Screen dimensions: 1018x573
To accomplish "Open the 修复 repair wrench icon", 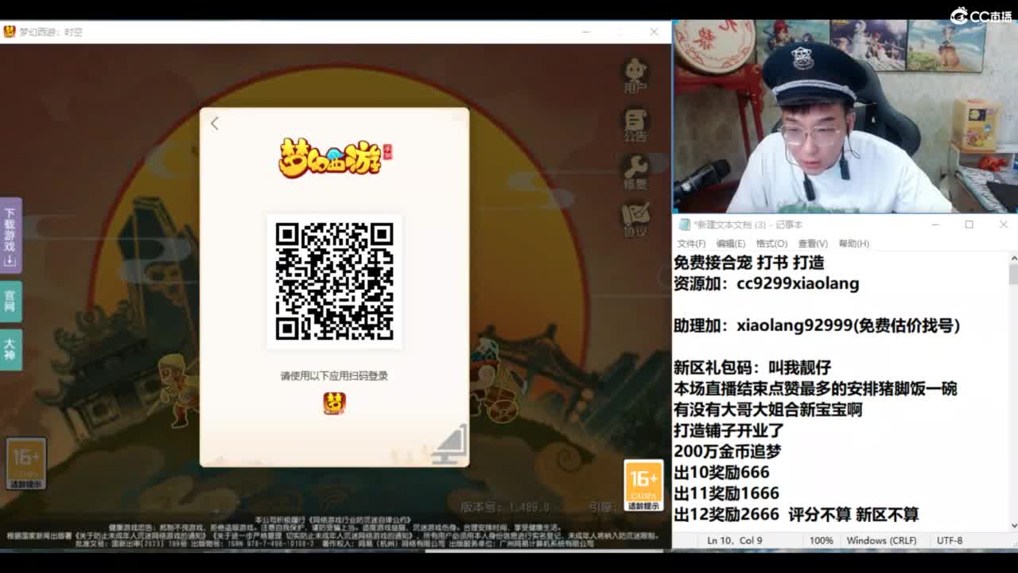I will tap(635, 172).
